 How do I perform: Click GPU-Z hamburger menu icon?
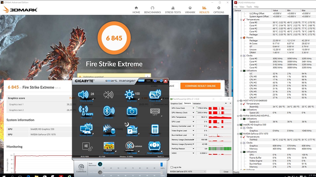click(x=230, y=103)
